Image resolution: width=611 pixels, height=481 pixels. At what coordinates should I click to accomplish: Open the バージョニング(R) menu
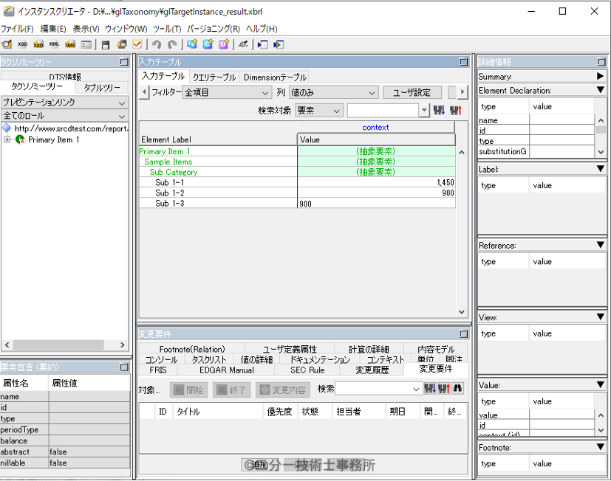coord(214,29)
